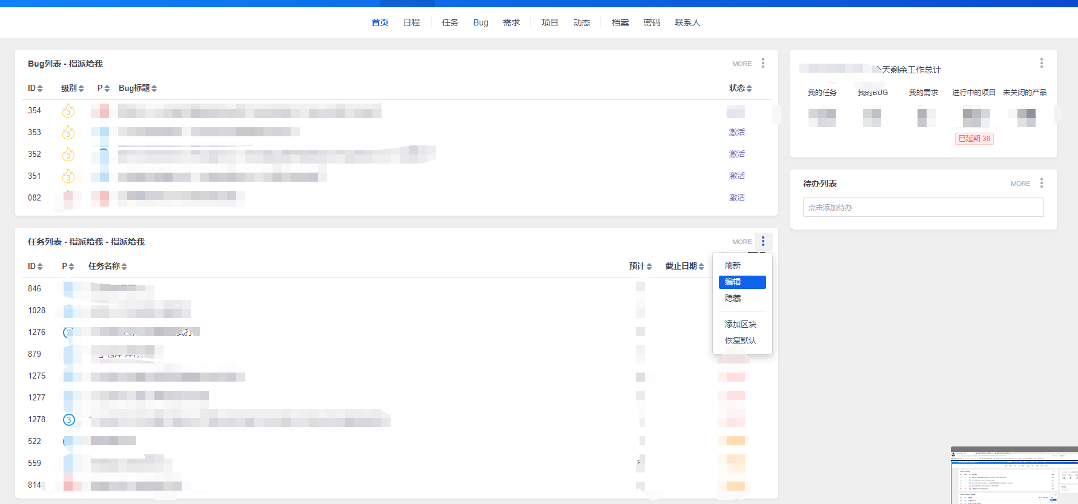Viewport: 1078px width, 504px height.
Task: Open the 项目 navigation tab
Action: point(550,22)
